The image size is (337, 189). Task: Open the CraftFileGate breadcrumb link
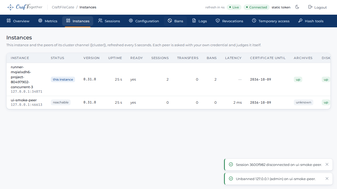point(63,7)
